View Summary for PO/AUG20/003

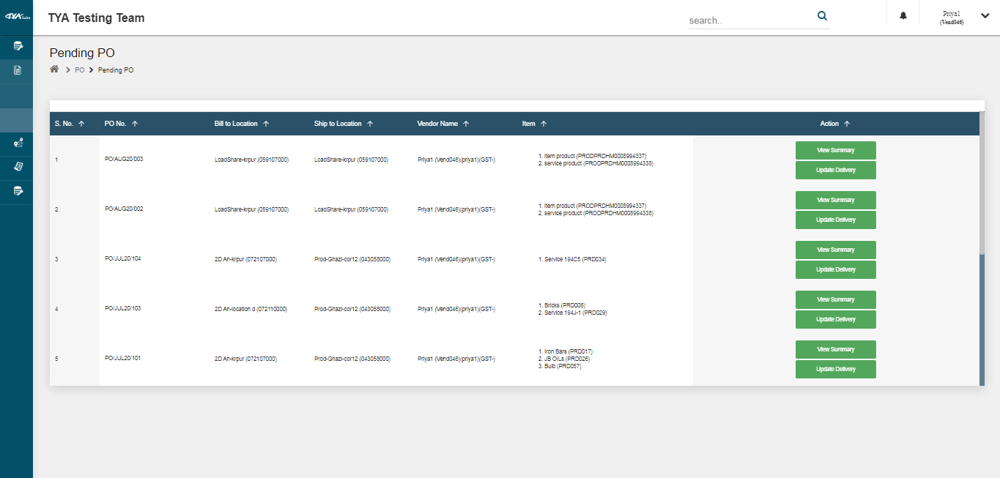[x=835, y=150]
